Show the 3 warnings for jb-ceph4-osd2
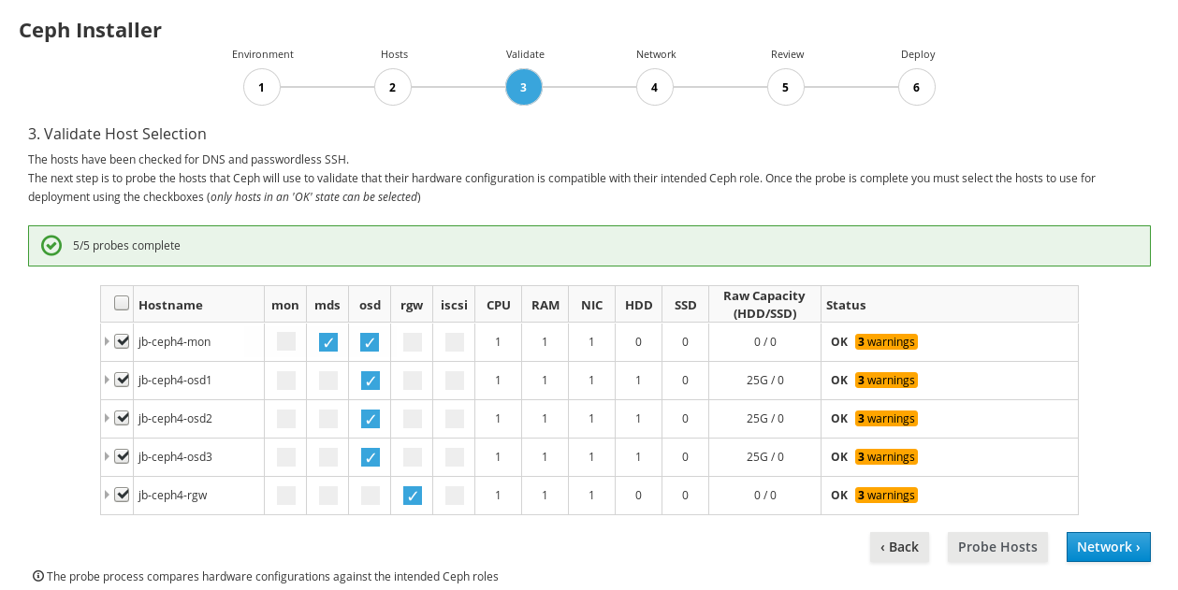 886,419
